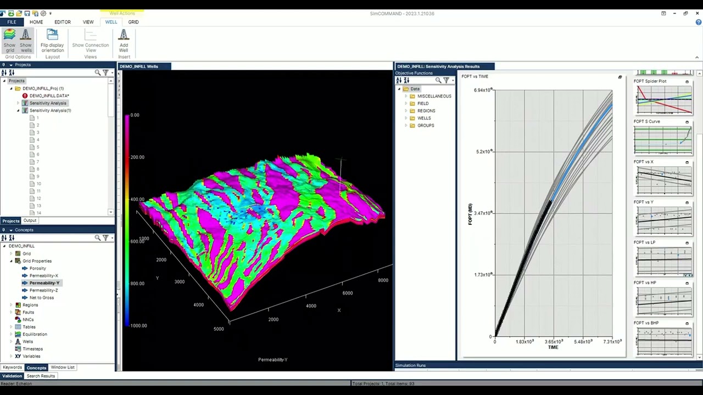Select the Net to Gross property
The height and width of the screenshot is (395, 703).
coord(41,297)
